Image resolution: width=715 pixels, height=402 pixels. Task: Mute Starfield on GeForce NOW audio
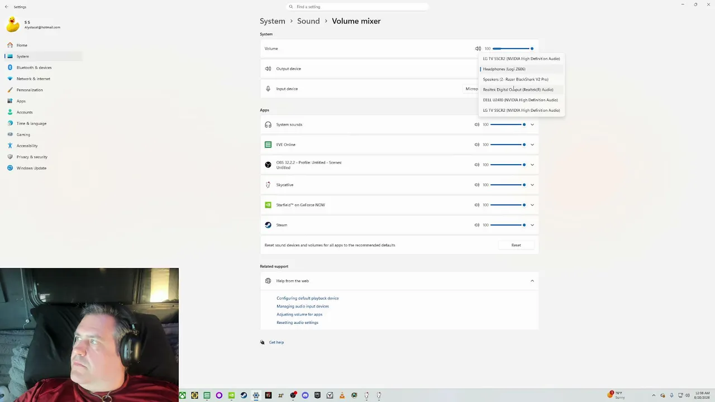477,205
